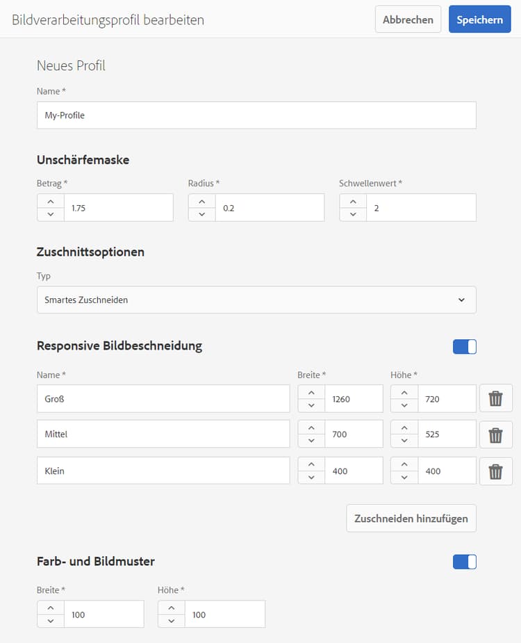The height and width of the screenshot is (643, 521).
Task: Click the My-Profile name input field
Action: (x=256, y=115)
